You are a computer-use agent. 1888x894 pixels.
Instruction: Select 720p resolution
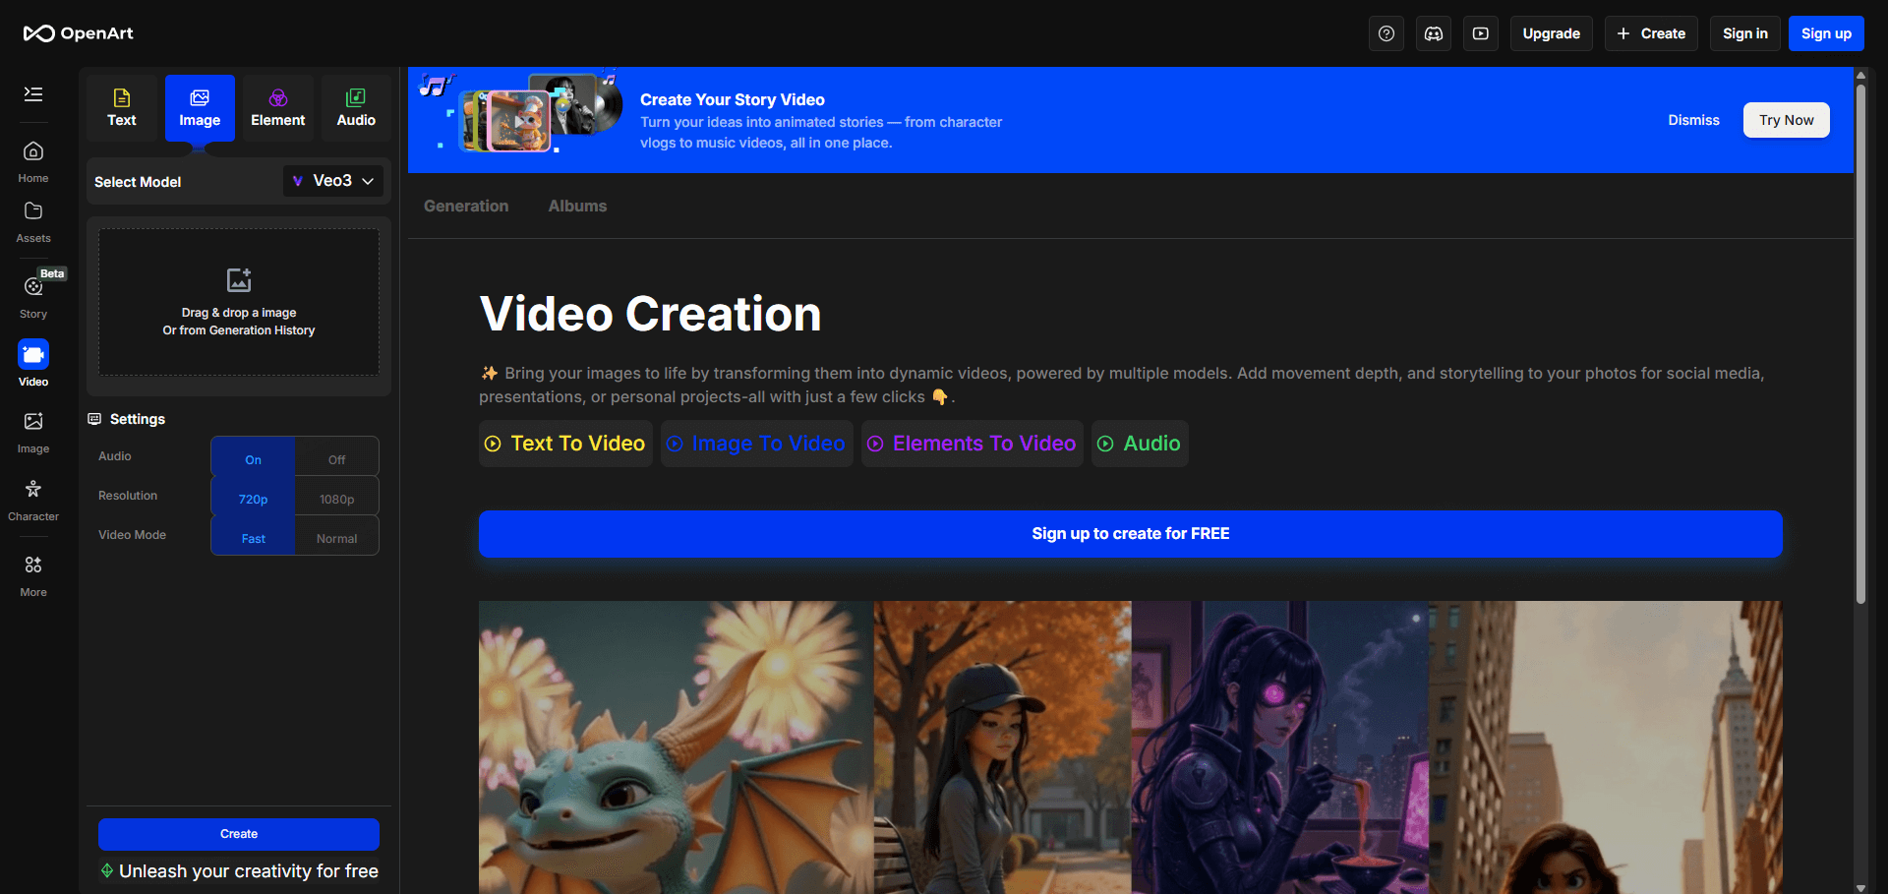coord(253,499)
